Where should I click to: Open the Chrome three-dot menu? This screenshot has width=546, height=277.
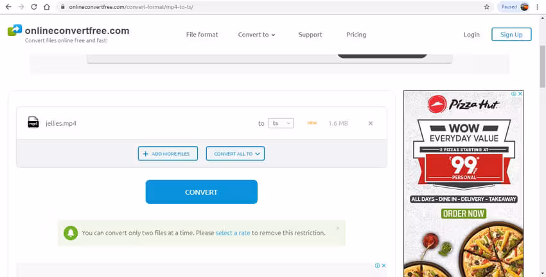(x=537, y=6)
